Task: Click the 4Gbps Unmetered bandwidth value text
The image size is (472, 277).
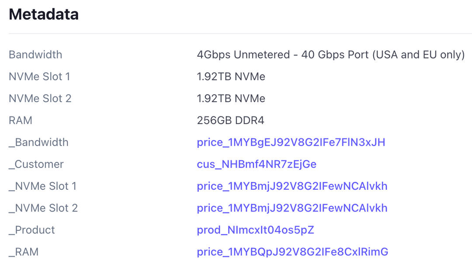Action: [x=330, y=55]
